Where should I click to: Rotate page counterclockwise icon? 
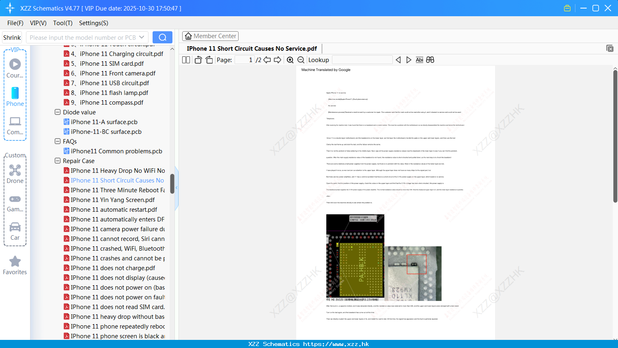[198, 60]
